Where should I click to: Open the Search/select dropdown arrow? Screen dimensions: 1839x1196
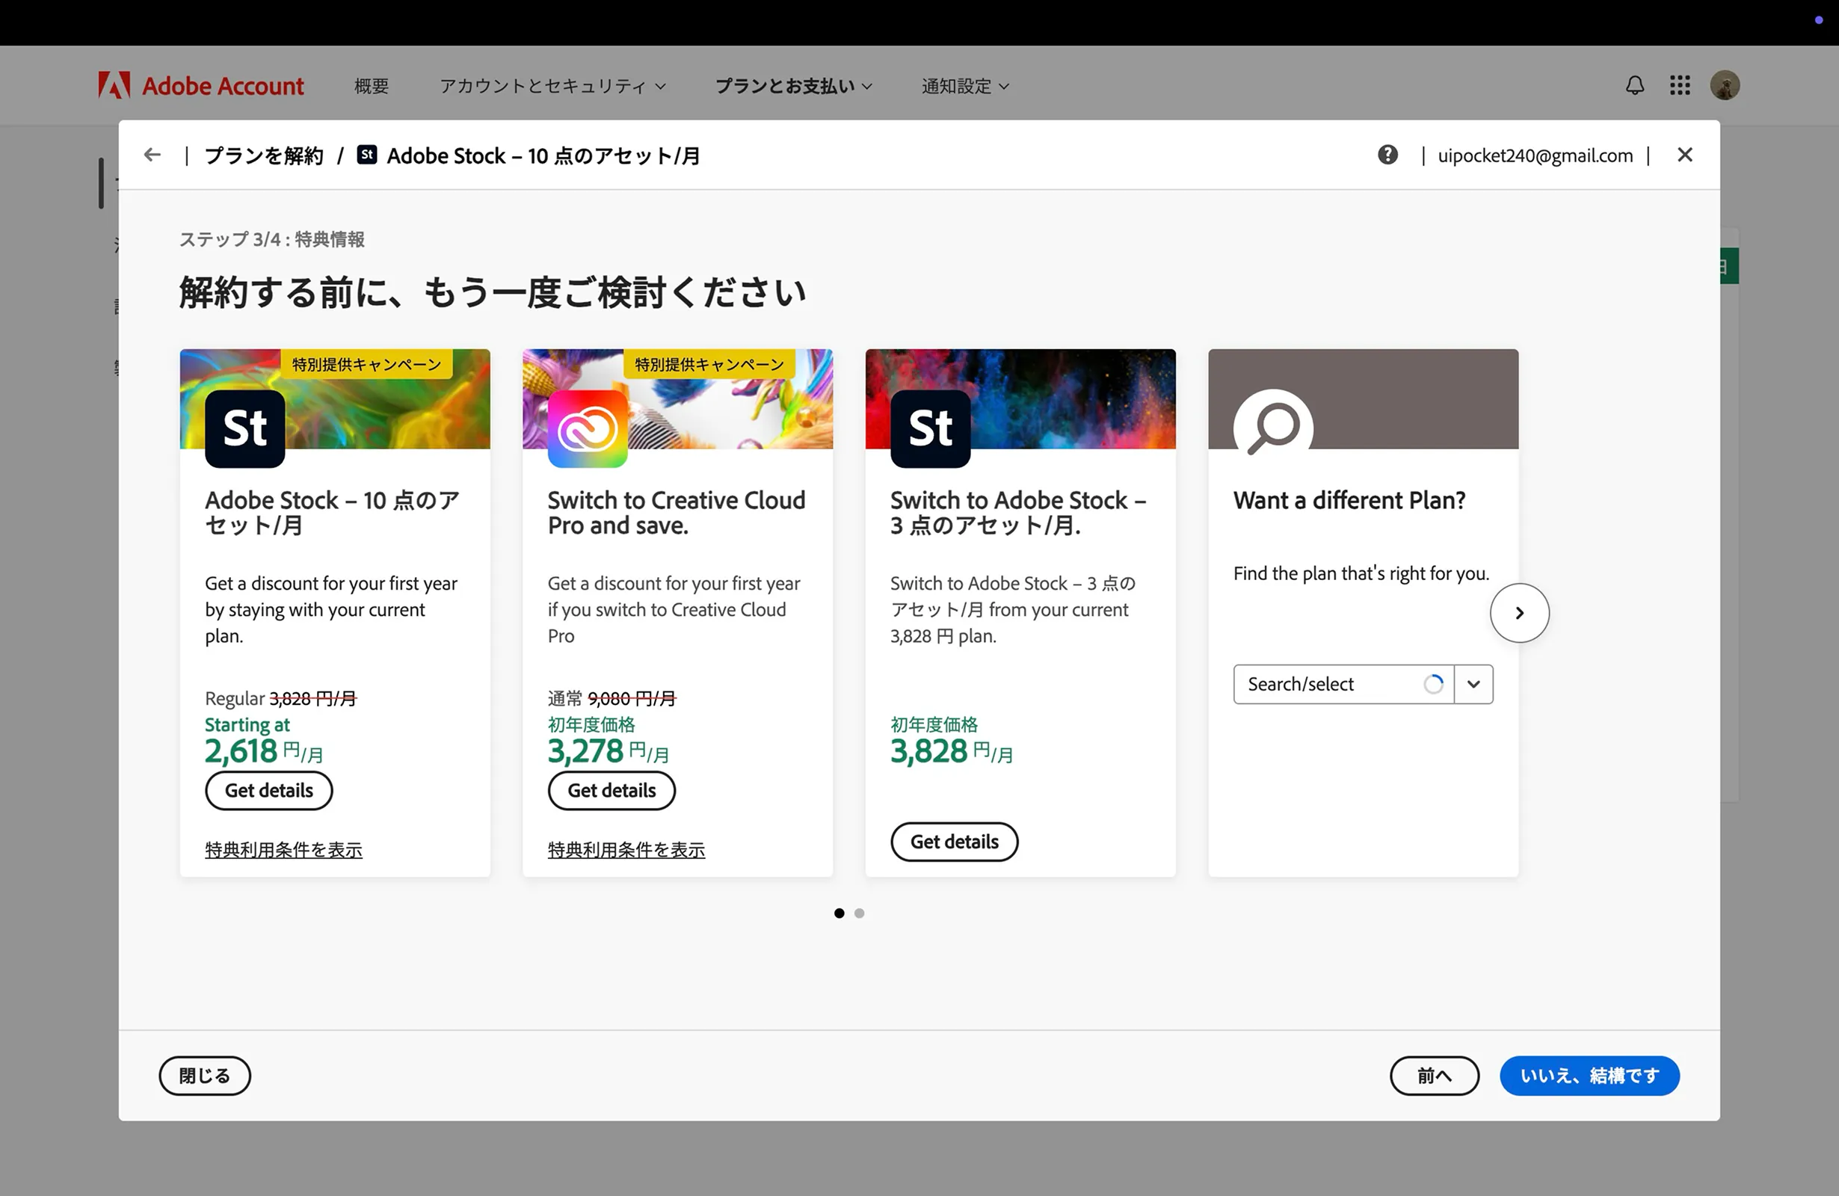pos(1473,684)
